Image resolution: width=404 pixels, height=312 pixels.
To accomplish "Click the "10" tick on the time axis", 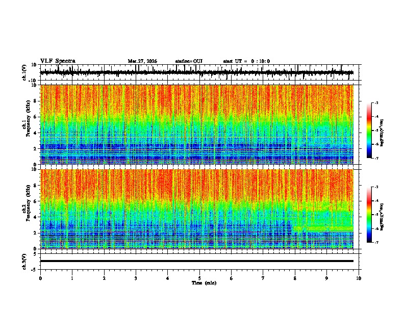I will (x=359, y=278).
